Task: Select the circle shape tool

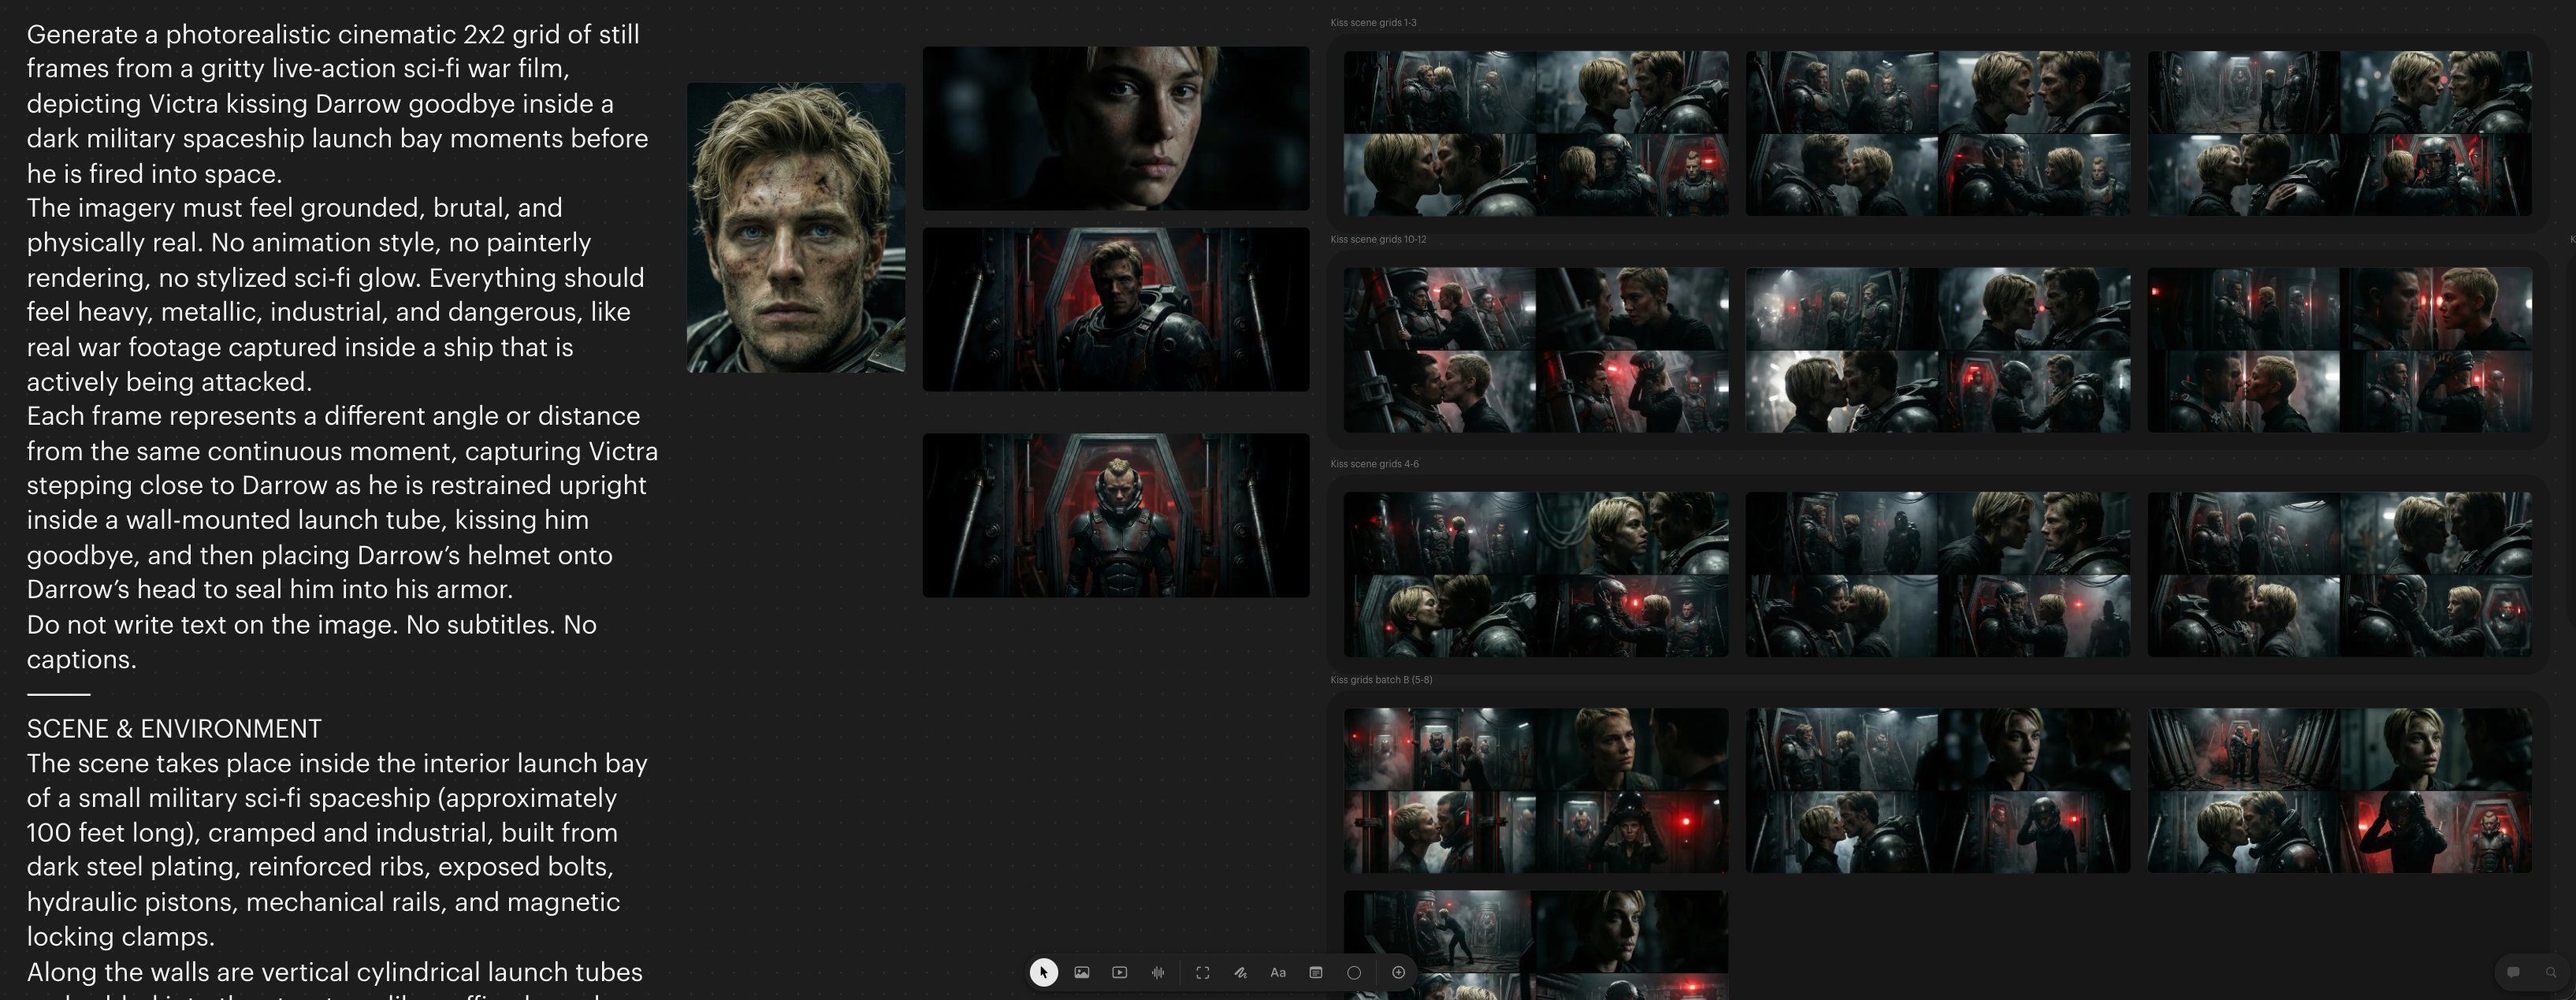Action: (x=1354, y=972)
